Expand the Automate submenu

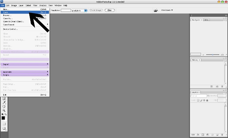point(25,72)
